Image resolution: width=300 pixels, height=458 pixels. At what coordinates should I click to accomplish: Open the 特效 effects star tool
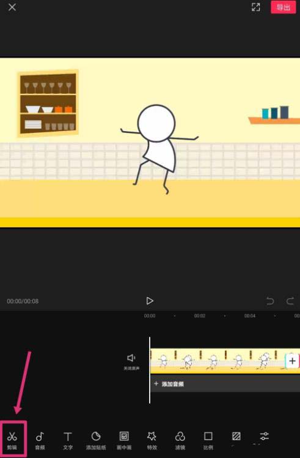152,440
